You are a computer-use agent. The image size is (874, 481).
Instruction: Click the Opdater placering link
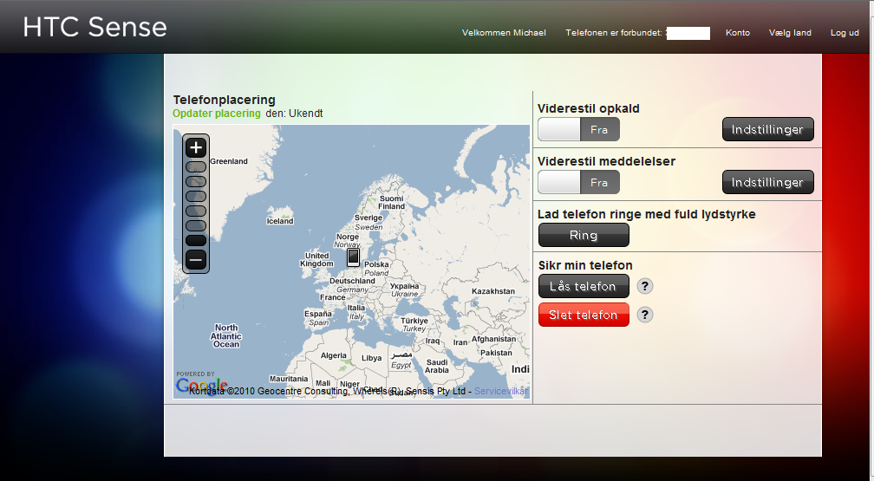pyautogui.click(x=216, y=114)
